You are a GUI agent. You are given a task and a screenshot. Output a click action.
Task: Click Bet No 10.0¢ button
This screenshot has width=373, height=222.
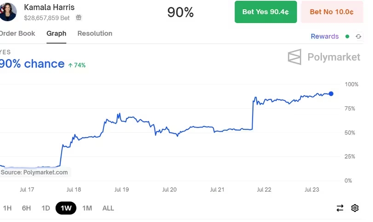click(331, 12)
